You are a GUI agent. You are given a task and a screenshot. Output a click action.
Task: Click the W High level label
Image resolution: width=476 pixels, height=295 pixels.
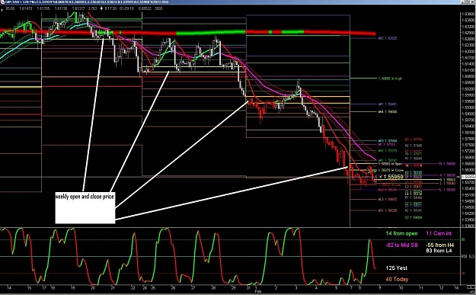[x=390, y=79]
